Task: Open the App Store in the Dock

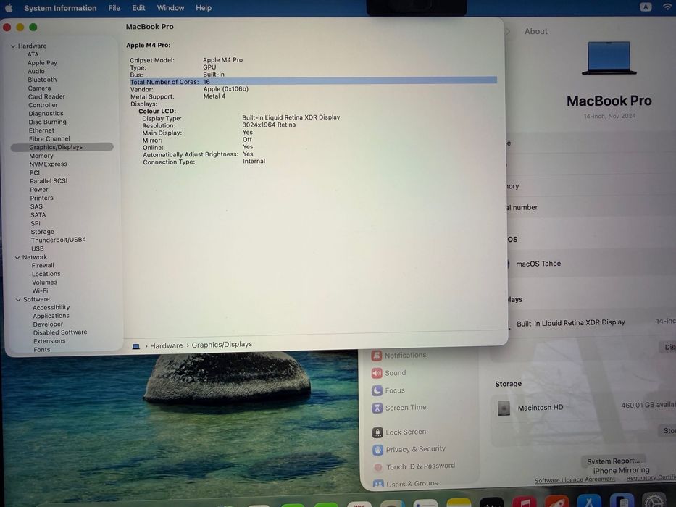Action: [589, 501]
